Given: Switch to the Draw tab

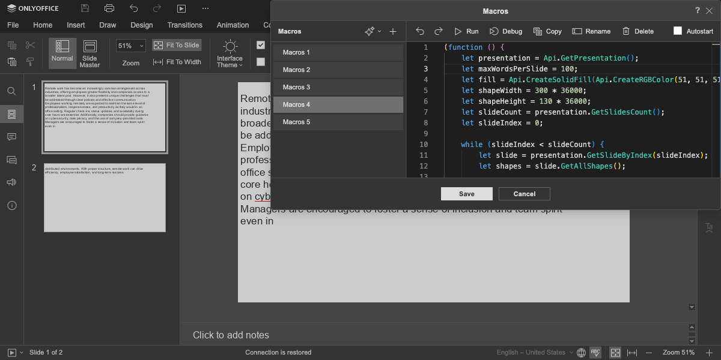Looking at the screenshot, I should pyautogui.click(x=108, y=25).
